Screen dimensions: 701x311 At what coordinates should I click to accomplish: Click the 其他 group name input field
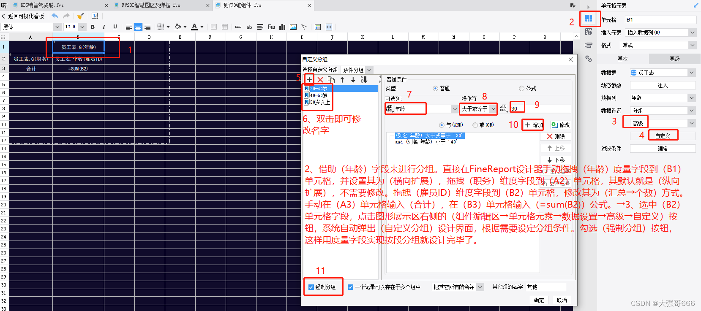pos(546,287)
